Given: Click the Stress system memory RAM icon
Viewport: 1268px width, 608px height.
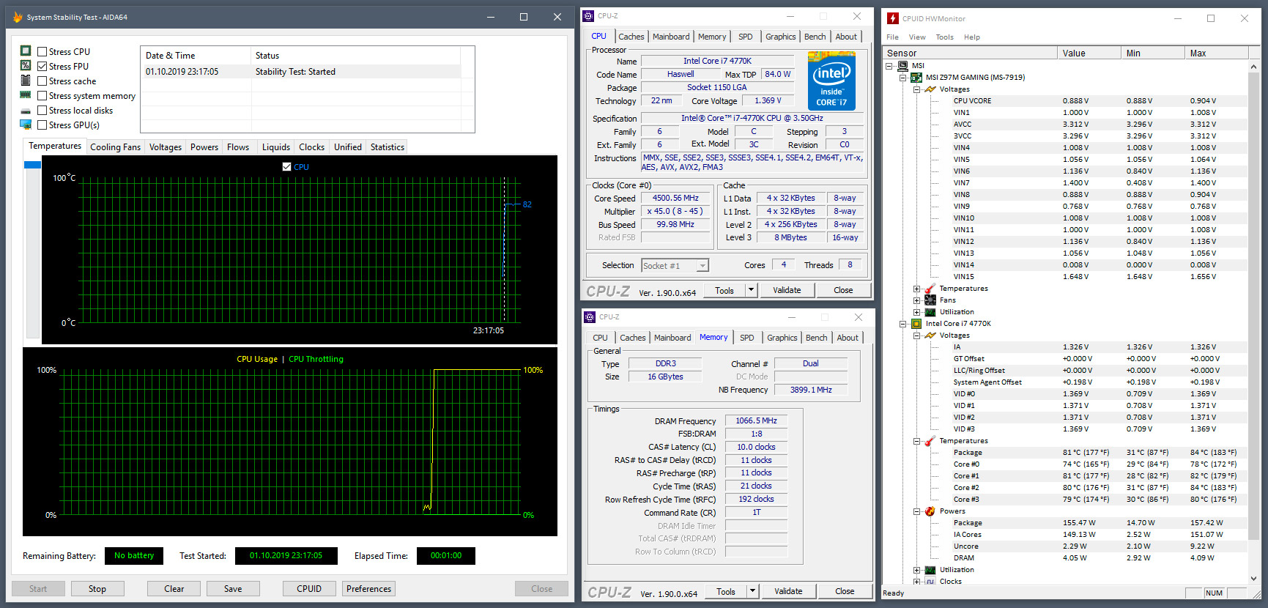Looking at the screenshot, I should 26,95.
